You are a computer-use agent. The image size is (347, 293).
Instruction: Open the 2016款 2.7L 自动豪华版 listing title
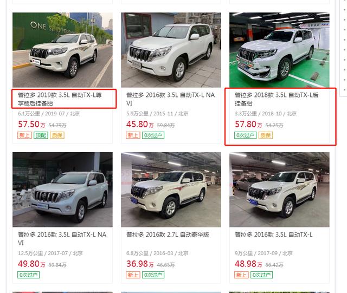pyautogui.click(x=168, y=235)
